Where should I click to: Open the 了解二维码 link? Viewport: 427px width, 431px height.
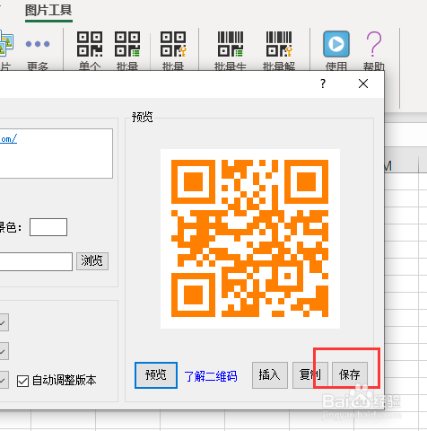click(211, 376)
